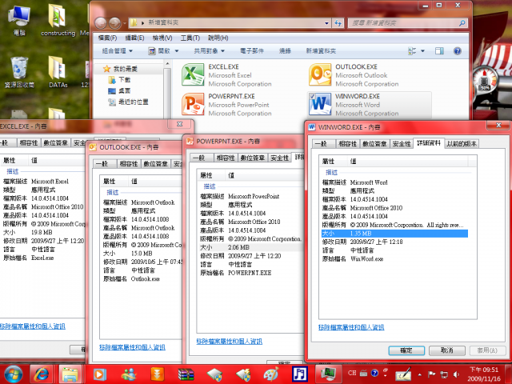Open constructing folder on desktop
Viewport: 512px width, 384px height.
58,20
